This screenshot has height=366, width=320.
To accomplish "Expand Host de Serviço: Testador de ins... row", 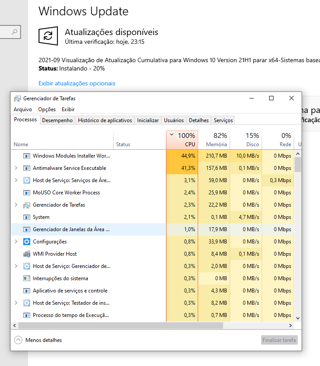I will point(16,303).
